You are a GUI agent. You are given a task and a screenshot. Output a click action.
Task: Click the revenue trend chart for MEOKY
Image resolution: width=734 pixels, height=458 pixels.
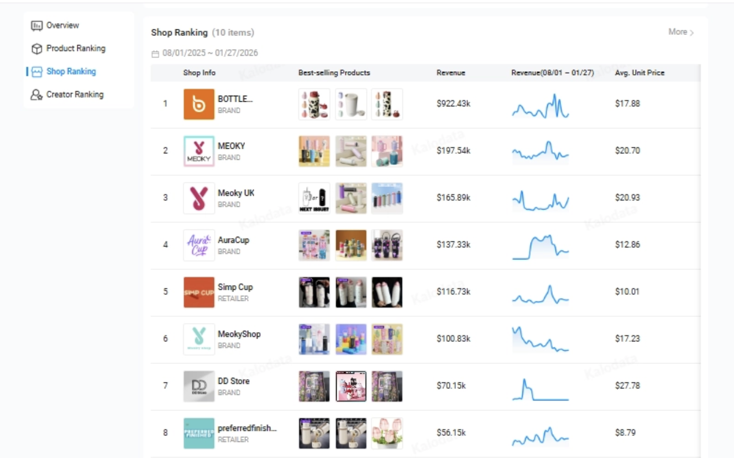coord(540,151)
